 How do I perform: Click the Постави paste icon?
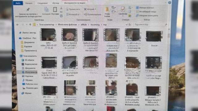tap(55, 10)
